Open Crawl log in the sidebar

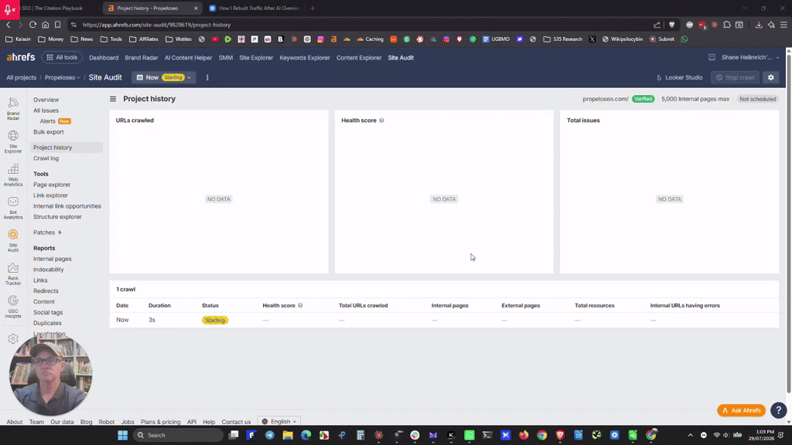point(46,158)
